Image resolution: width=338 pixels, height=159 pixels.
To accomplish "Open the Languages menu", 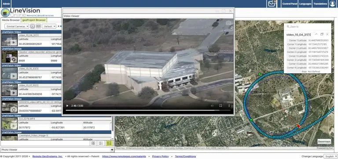I will (x=305, y=4).
